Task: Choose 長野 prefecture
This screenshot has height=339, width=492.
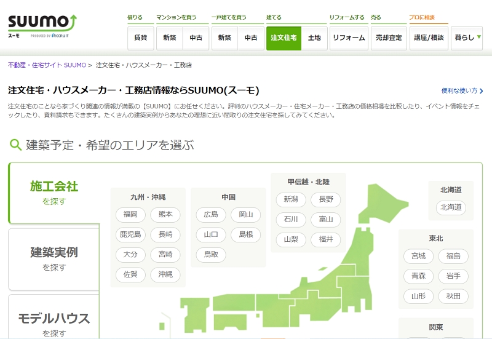Action: pyautogui.click(x=326, y=199)
